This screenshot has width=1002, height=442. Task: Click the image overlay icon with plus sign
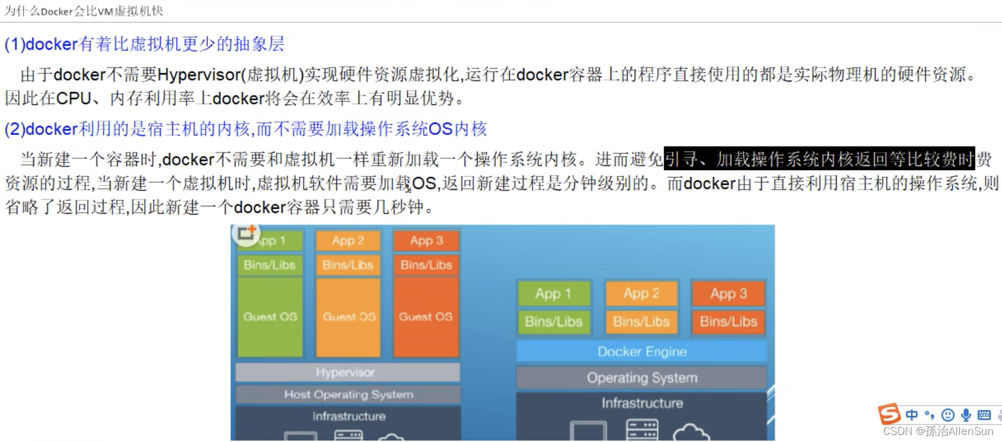246,233
